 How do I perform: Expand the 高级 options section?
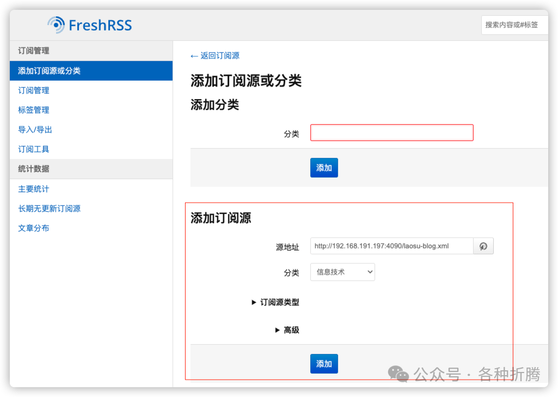(287, 330)
